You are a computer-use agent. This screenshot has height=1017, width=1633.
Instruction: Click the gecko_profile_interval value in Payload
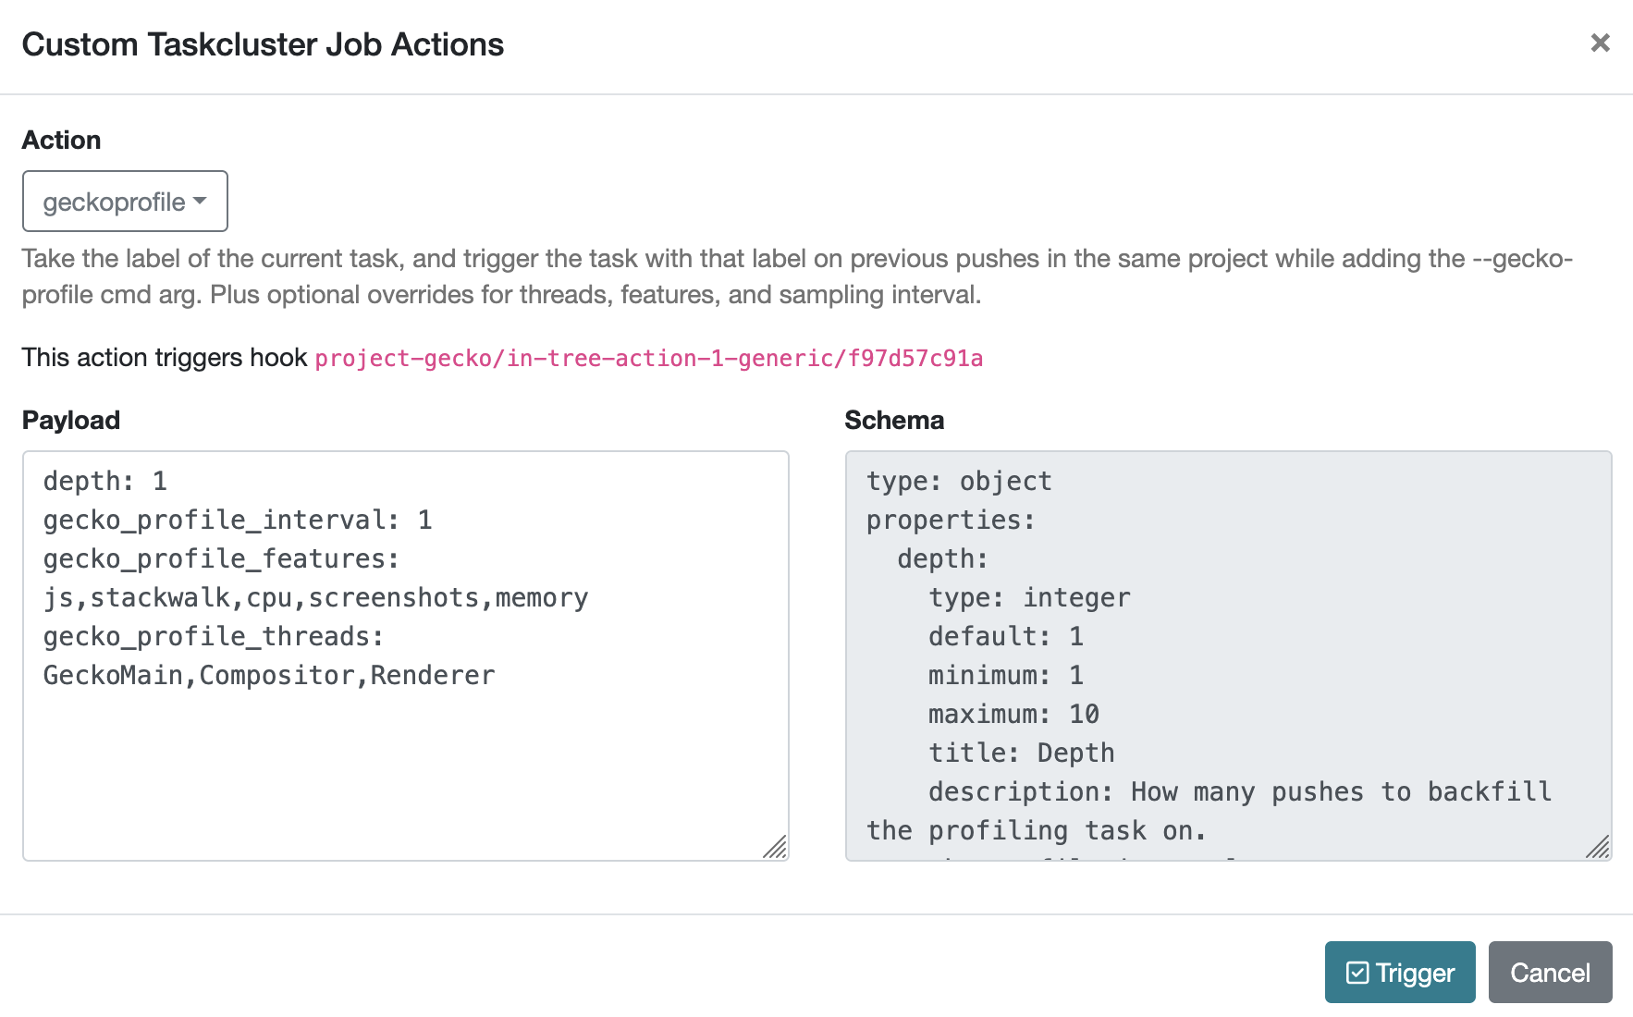pyautogui.click(x=424, y=520)
